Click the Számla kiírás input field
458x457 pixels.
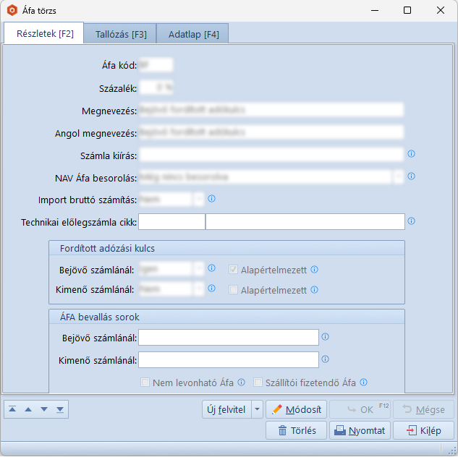(x=271, y=154)
